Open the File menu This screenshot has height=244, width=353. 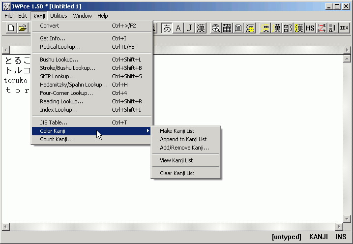[x=8, y=16]
